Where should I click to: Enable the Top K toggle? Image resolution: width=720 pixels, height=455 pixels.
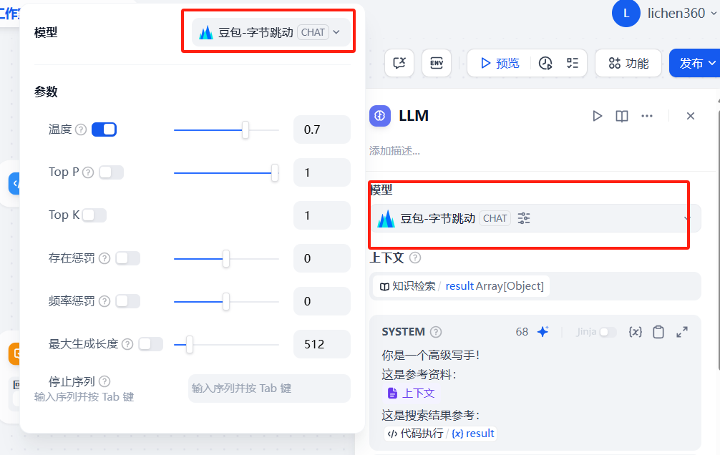[94, 215]
